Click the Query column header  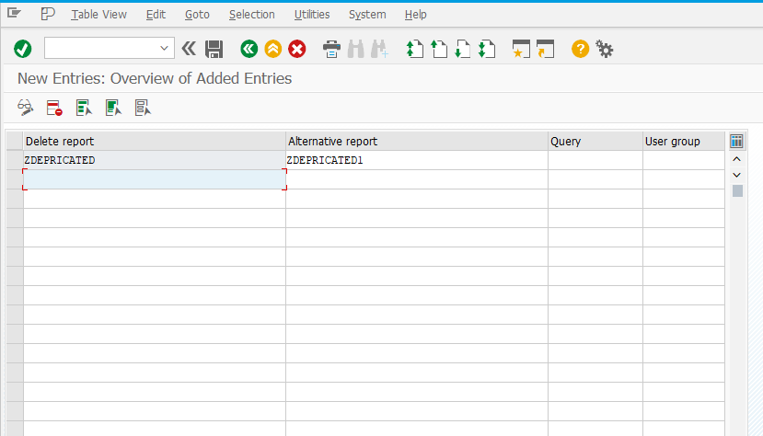pyautogui.click(x=595, y=141)
